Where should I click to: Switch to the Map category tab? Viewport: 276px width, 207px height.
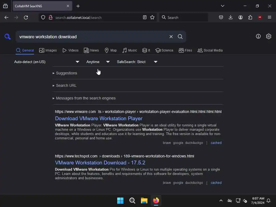click(111, 50)
